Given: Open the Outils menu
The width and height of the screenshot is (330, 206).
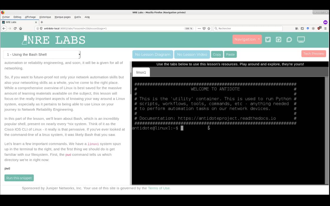Looking at the screenshot, I should [77, 17].
